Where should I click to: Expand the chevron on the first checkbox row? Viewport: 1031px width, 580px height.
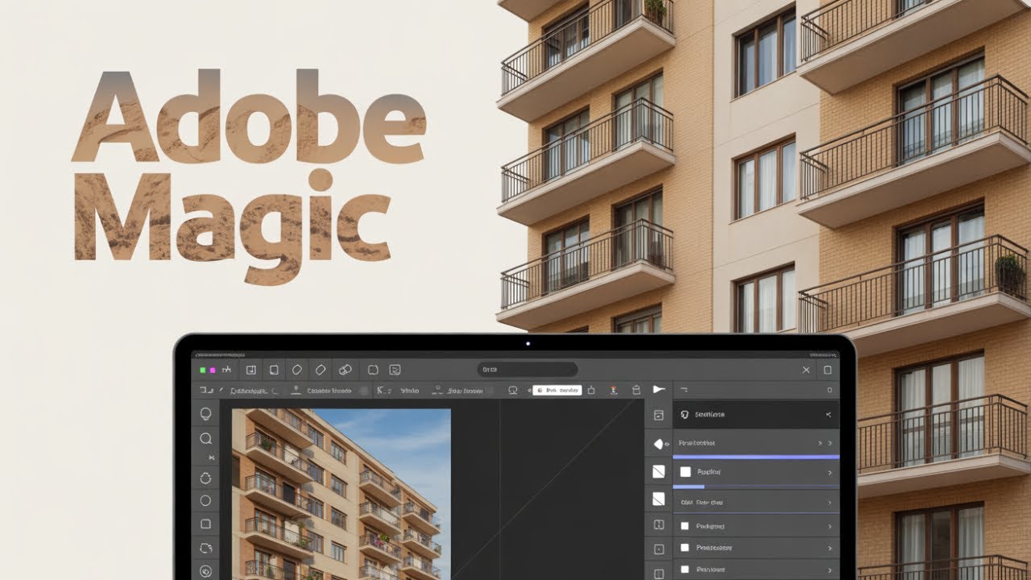(x=830, y=473)
